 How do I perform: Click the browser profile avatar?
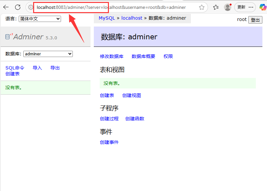click(x=227, y=7)
